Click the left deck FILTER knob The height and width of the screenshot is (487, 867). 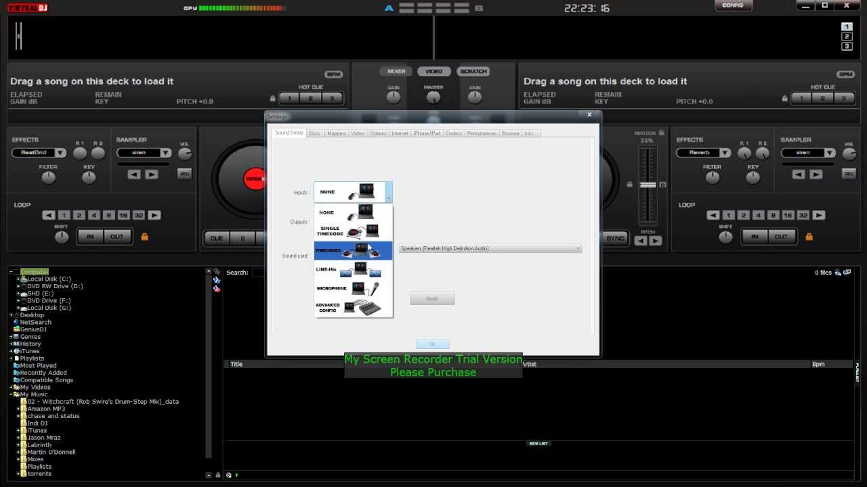[x=47, y=178]
